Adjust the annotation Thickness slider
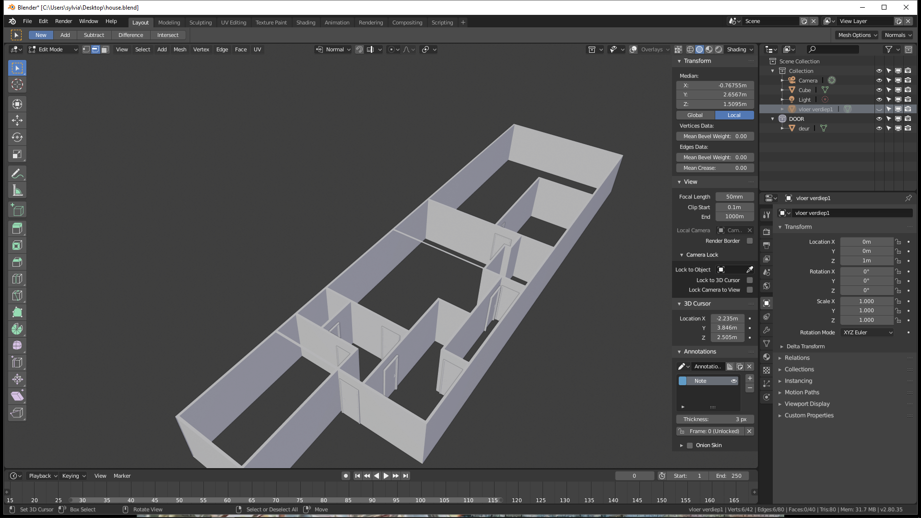 coord(715,419)
